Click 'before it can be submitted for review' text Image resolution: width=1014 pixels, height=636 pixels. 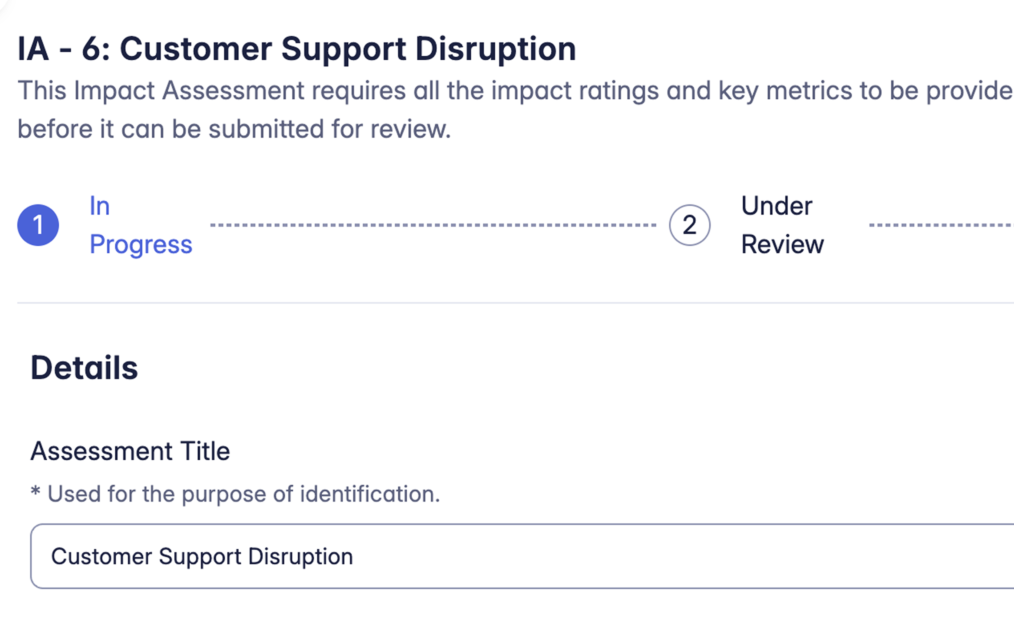[234, 129]
